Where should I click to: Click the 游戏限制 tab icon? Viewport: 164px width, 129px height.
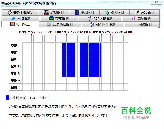(x=46, y=12)
